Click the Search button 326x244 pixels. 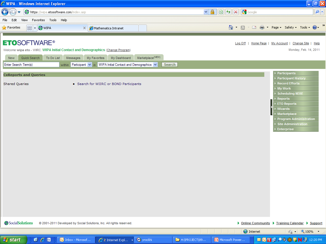[170, 64]
